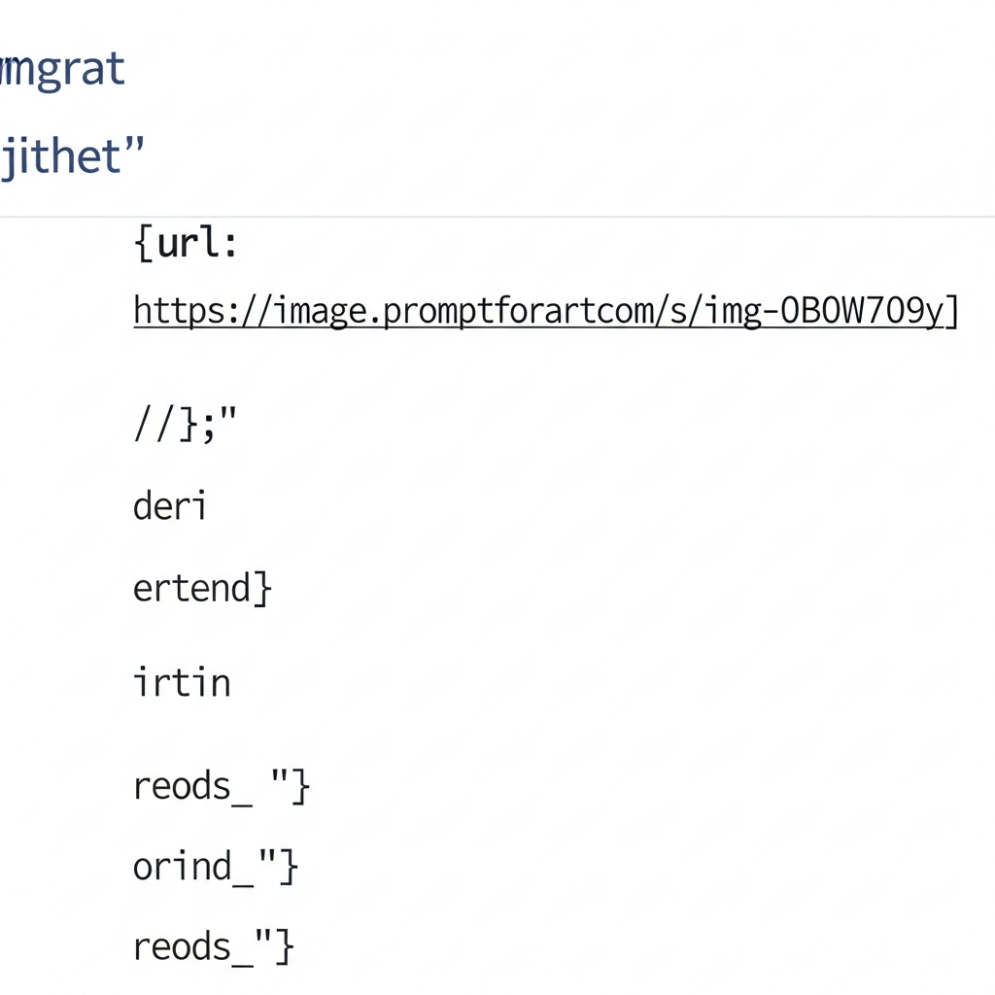
Task: Open the image.promptforartcom URL link
Action: coord(544,312)
